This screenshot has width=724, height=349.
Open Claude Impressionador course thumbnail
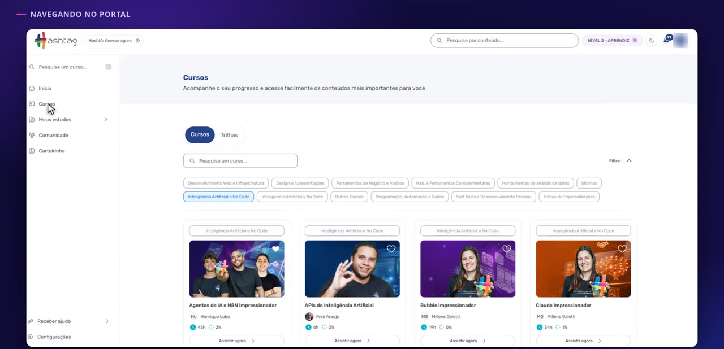(583, 269)
